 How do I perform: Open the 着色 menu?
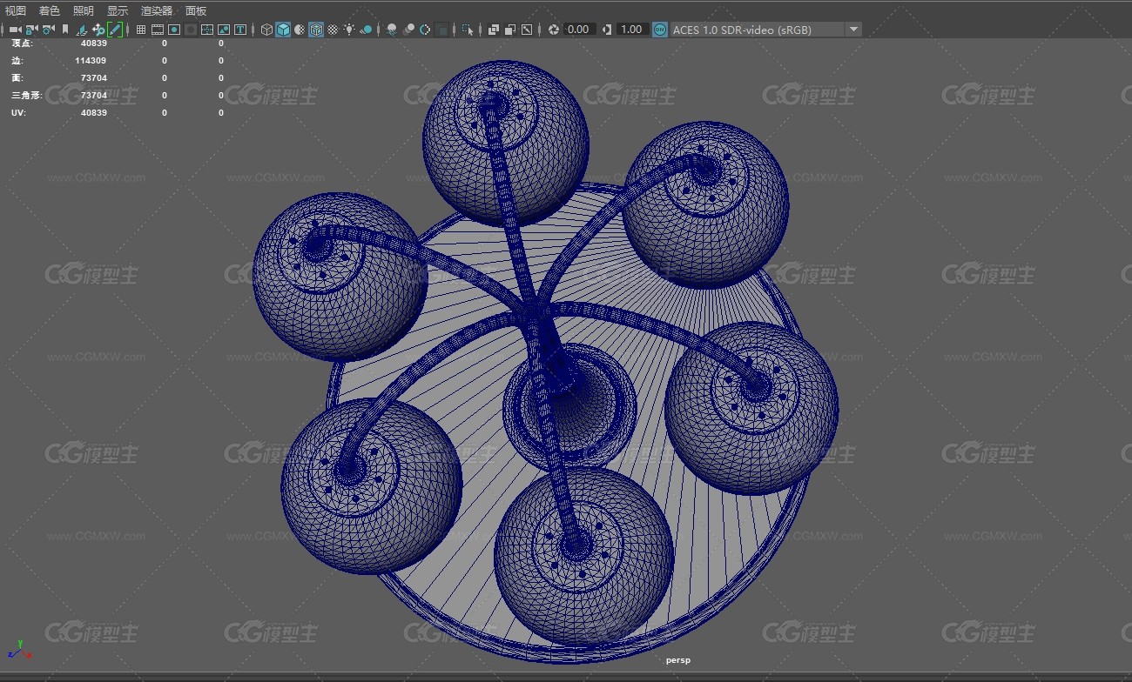point(50,10)
